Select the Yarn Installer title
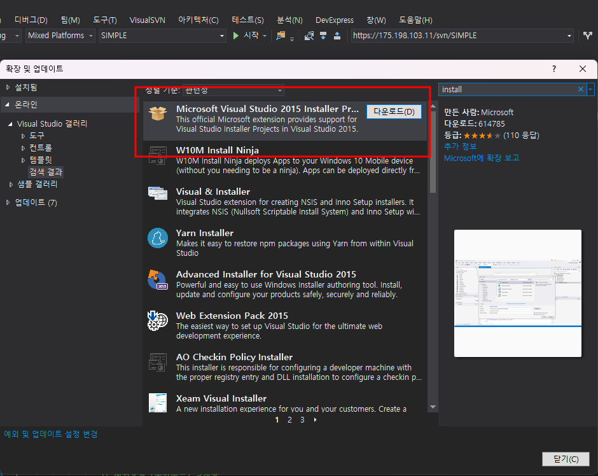This screenshot has height=476, width=598. coord(204,233)
